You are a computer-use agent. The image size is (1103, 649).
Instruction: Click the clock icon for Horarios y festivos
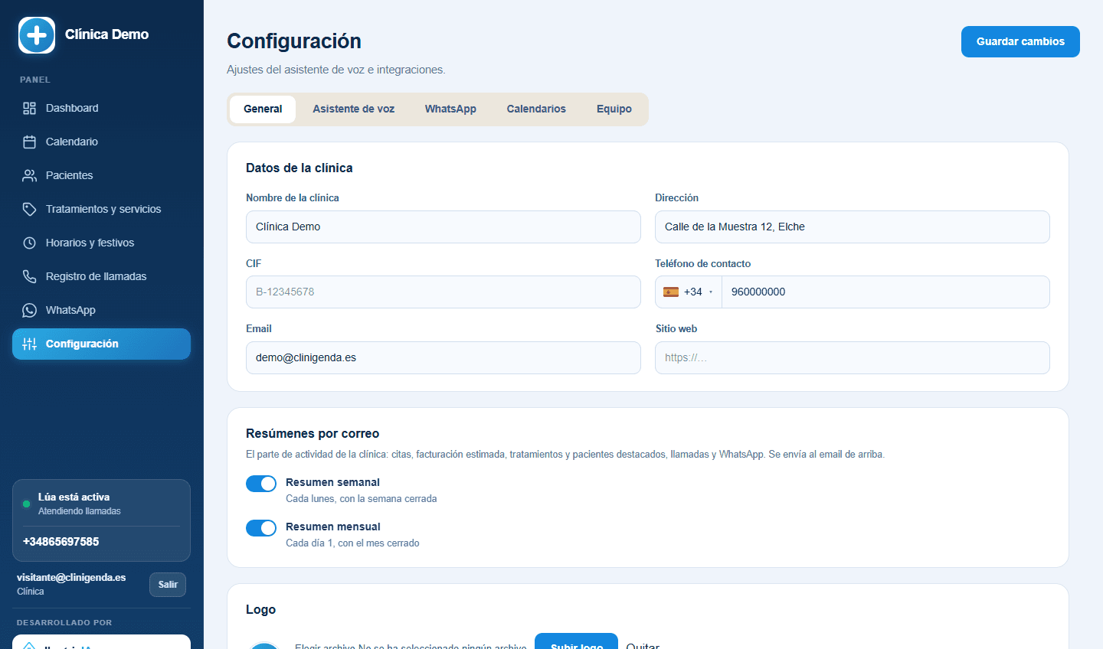(29, 243)
